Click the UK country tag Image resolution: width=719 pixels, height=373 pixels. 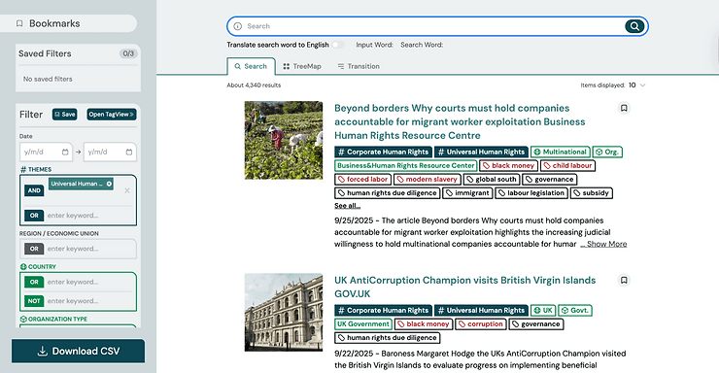(x=543, y=310)
